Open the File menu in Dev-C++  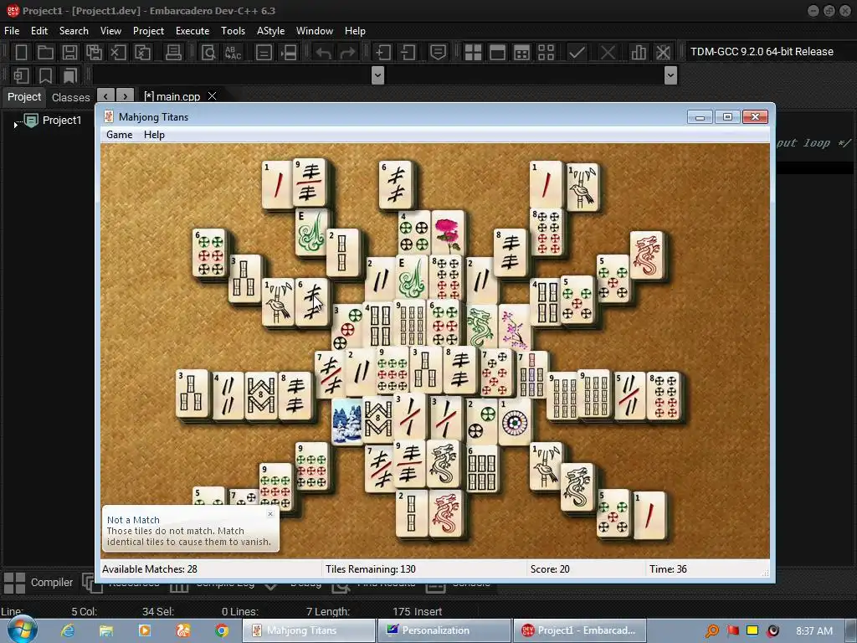coord(12,31)
